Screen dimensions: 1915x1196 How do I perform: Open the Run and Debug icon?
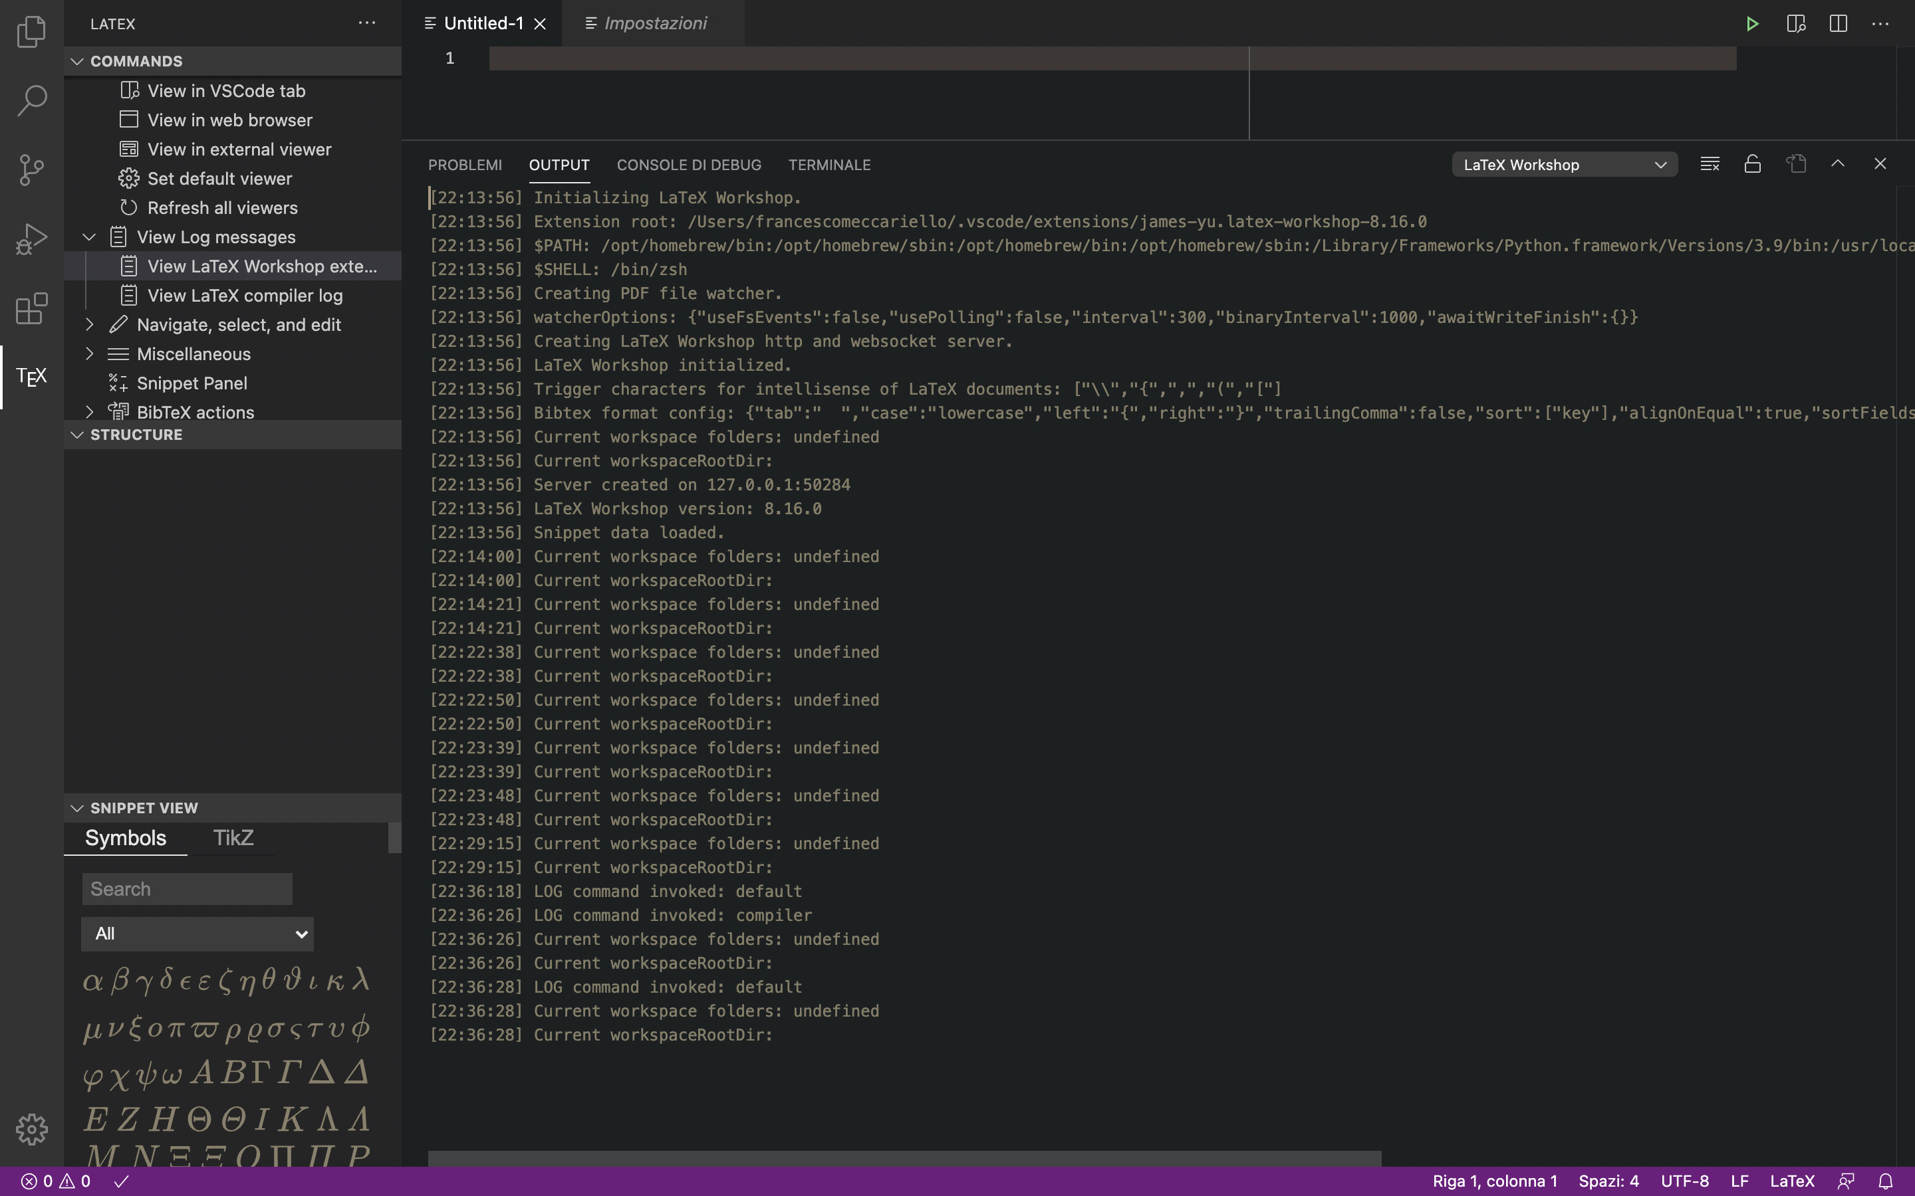[31, 237]
